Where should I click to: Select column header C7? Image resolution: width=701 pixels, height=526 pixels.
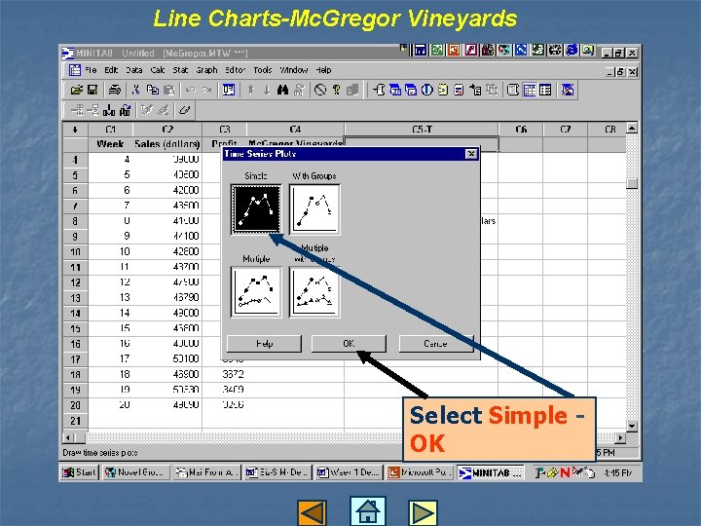pyautogui.click(x=566, y=130)
